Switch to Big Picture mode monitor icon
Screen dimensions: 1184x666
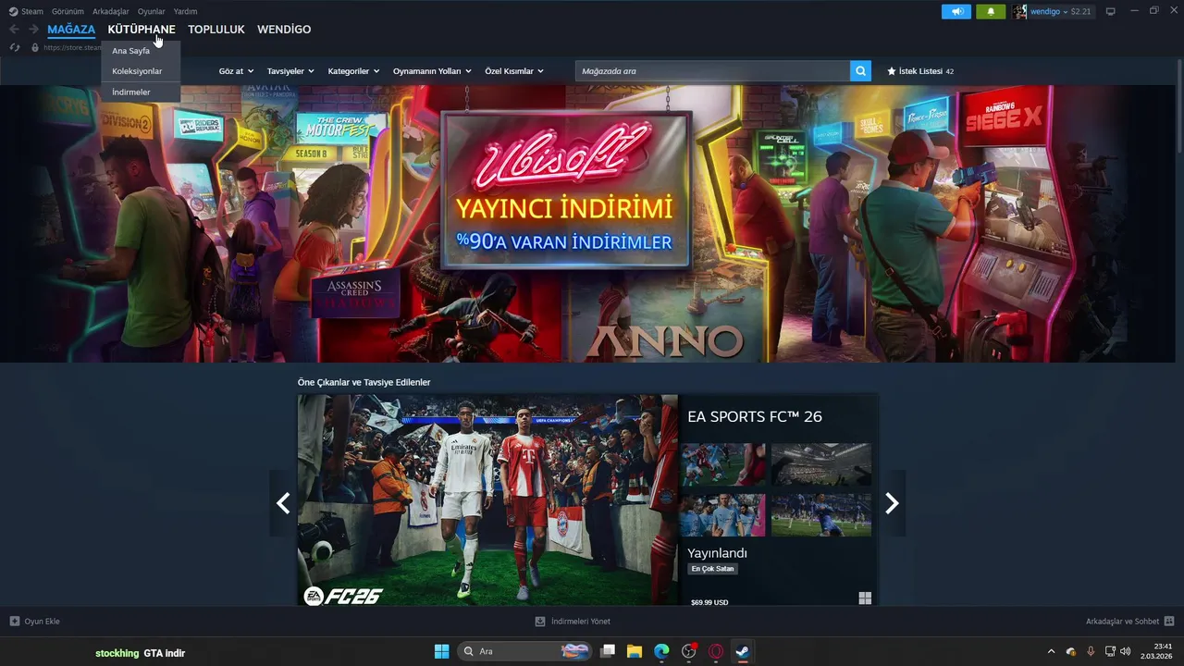pyautogui.click(x=1111, y=11)
